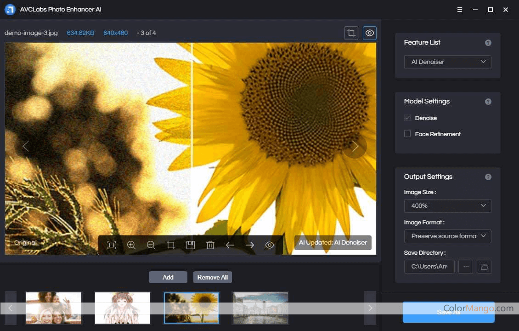Click the Feature List help icon
Viewport: 519px width, 331px height.
pyautogui.click(x=488, y=43)
